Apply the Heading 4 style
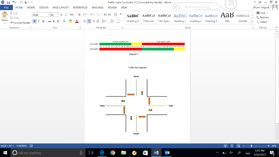The width and height of the screenshot is (279, 157). click(133, 18)
